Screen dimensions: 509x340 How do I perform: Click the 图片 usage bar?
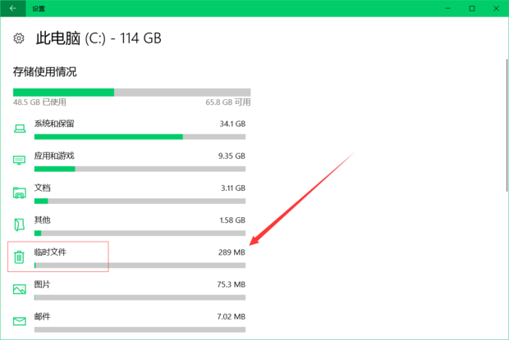(x=140, y=297)
